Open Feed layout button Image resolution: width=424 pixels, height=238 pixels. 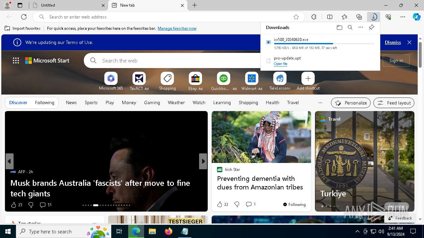click(x=394, y=103)
